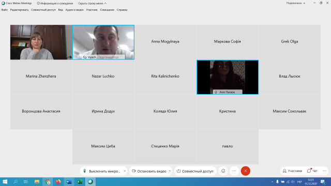331x186 pixels.
Task: End the meeting with red X button
Action: pyautogui.click(x=246, y=171)
